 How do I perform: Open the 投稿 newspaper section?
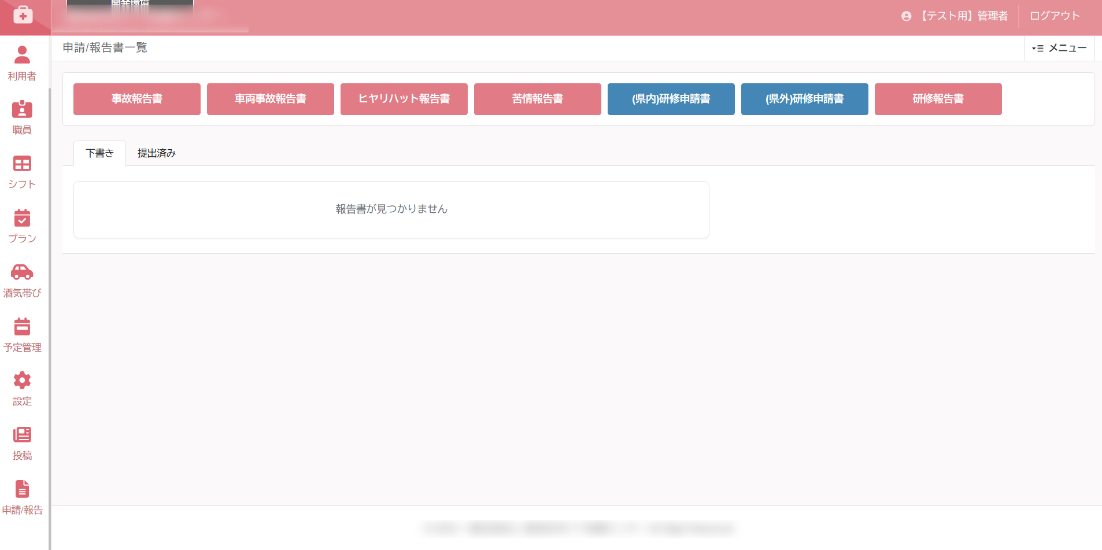click(x=22, y=444)
